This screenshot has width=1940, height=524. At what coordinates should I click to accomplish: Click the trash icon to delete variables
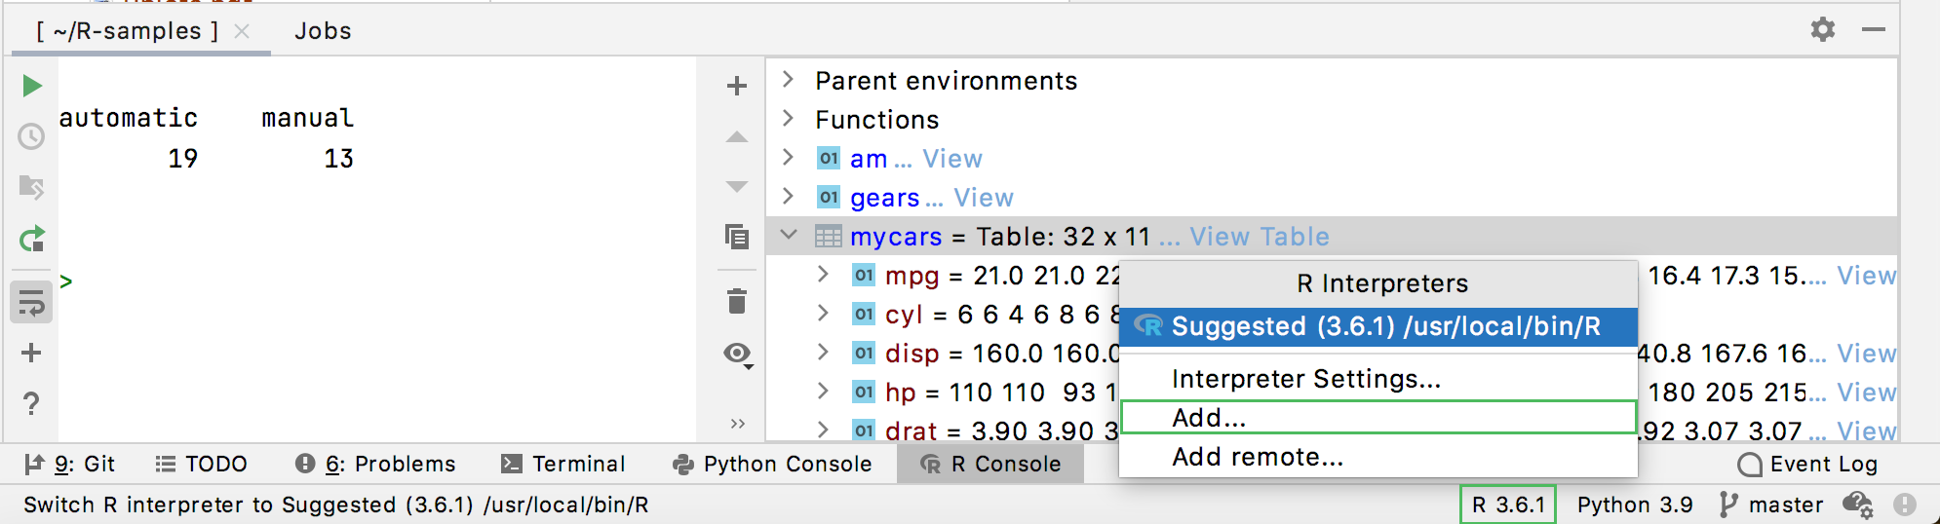(x=737, y=302)
